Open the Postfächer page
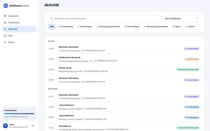The height and width of the screenshot is (131, 210). point(19,23)
